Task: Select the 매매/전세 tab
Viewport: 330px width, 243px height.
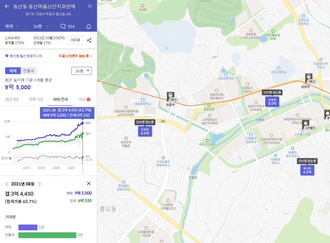Action: pyautogui.click(x=60, y=99)
